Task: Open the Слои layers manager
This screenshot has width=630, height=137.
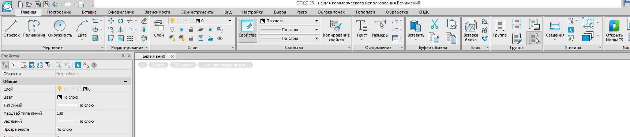Action: pos(159,28)
